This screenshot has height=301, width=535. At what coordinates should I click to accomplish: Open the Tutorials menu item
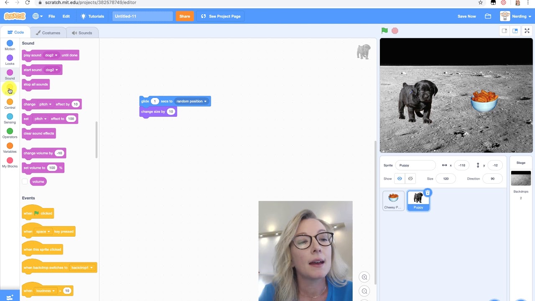(92, 16)
